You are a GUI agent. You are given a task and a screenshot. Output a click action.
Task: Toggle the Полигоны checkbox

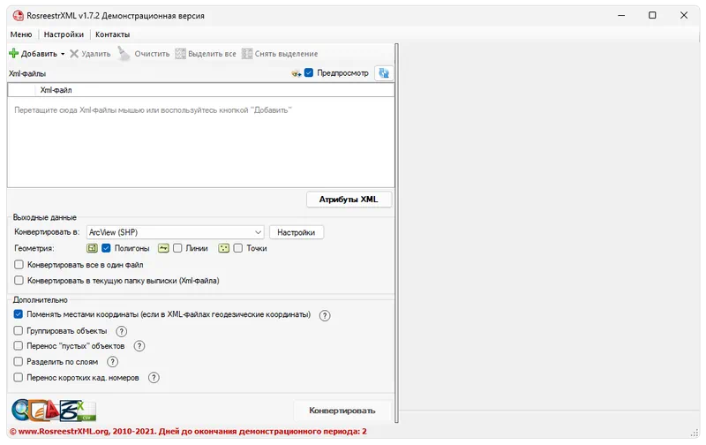click(106, 248)
